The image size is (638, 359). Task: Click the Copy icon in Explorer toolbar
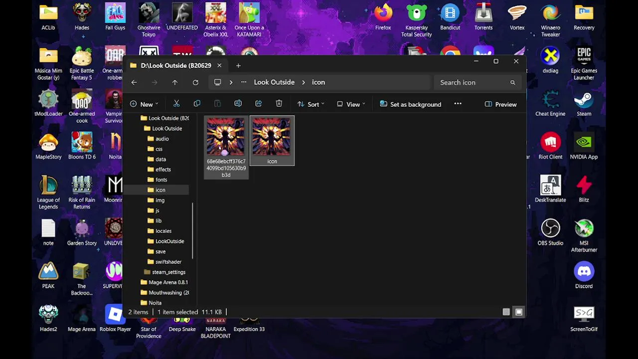pos(197,104)
